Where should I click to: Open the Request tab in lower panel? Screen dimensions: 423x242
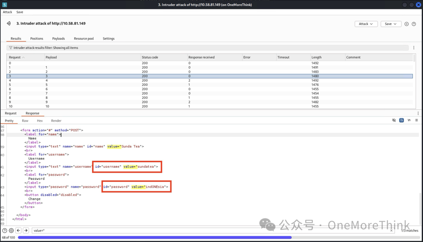11,113
